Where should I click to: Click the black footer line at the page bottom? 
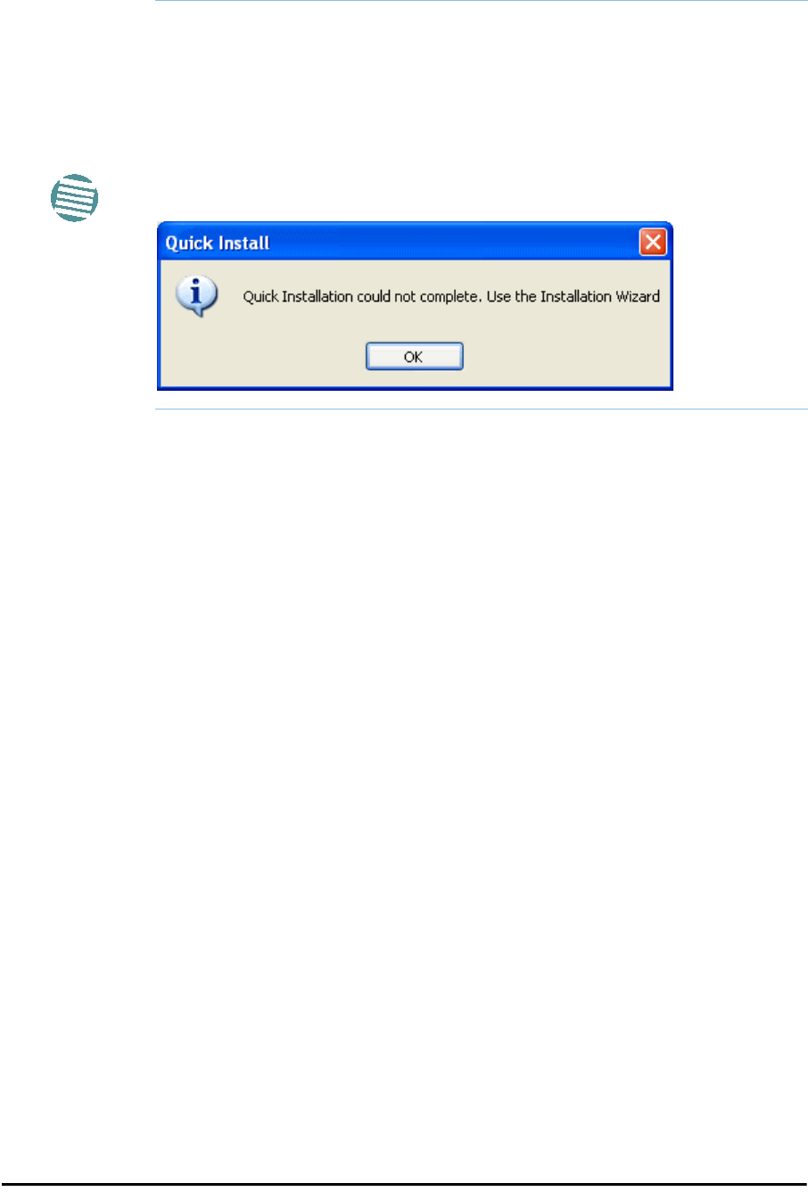click(404, 1185)
